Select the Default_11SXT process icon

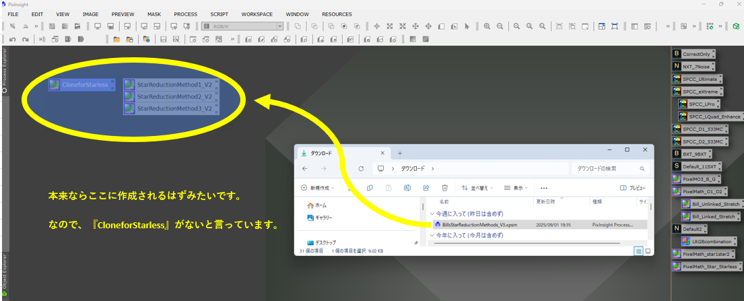click(x=696, y=166)
